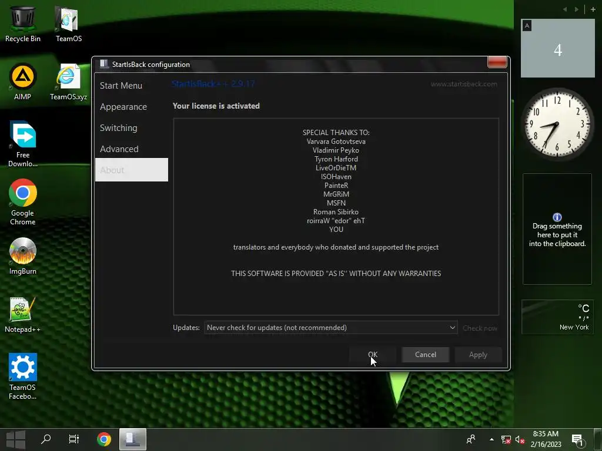Add a gadget with the plus icon
The image size is (602, 451).
click(x=593, y=9)
